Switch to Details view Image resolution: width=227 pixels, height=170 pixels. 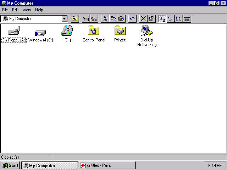[187, 19]
